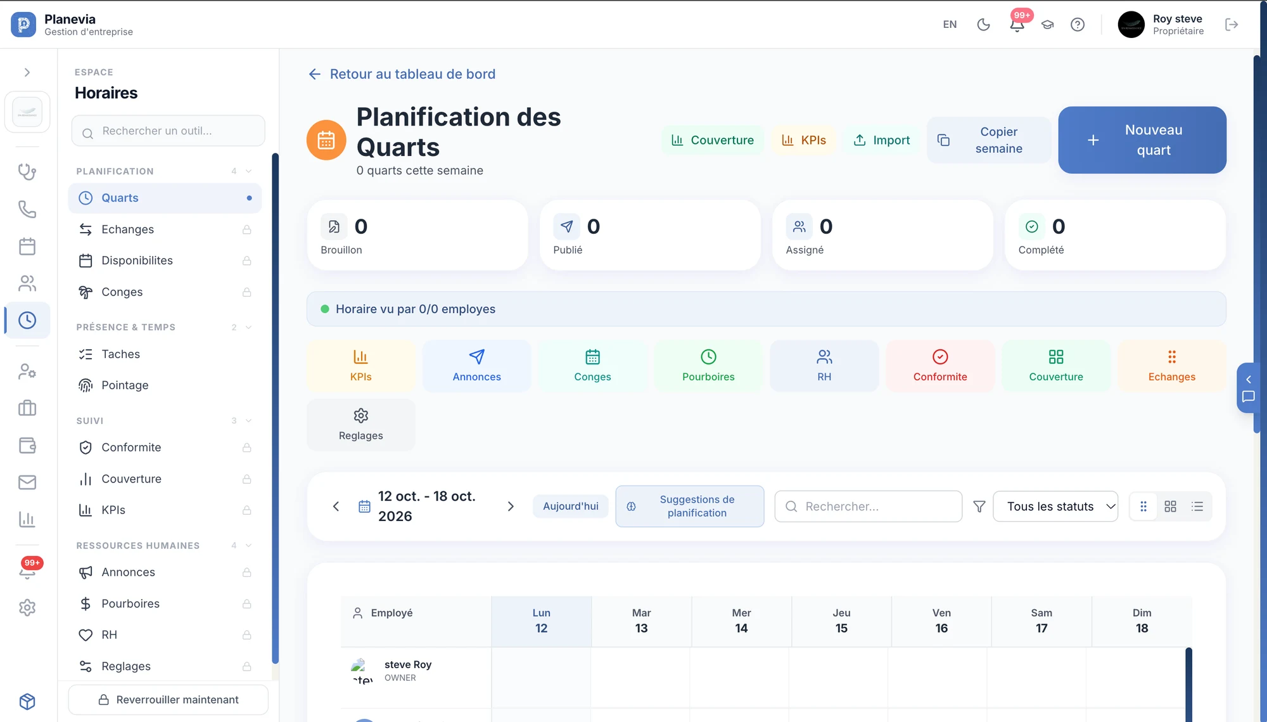Open the briefcase icon in left rail
The image size is (1267, 722).
click(x=27, y=408)
